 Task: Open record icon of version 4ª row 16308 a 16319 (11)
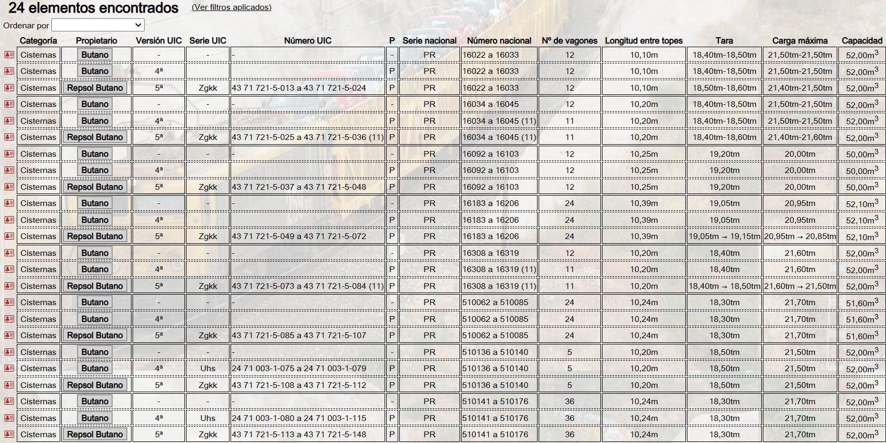coord(9,269)
